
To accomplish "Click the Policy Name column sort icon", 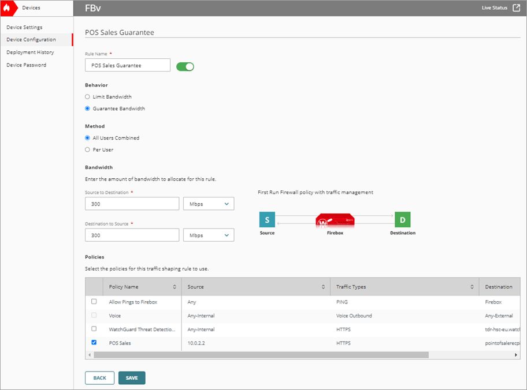I will (175, 287).
